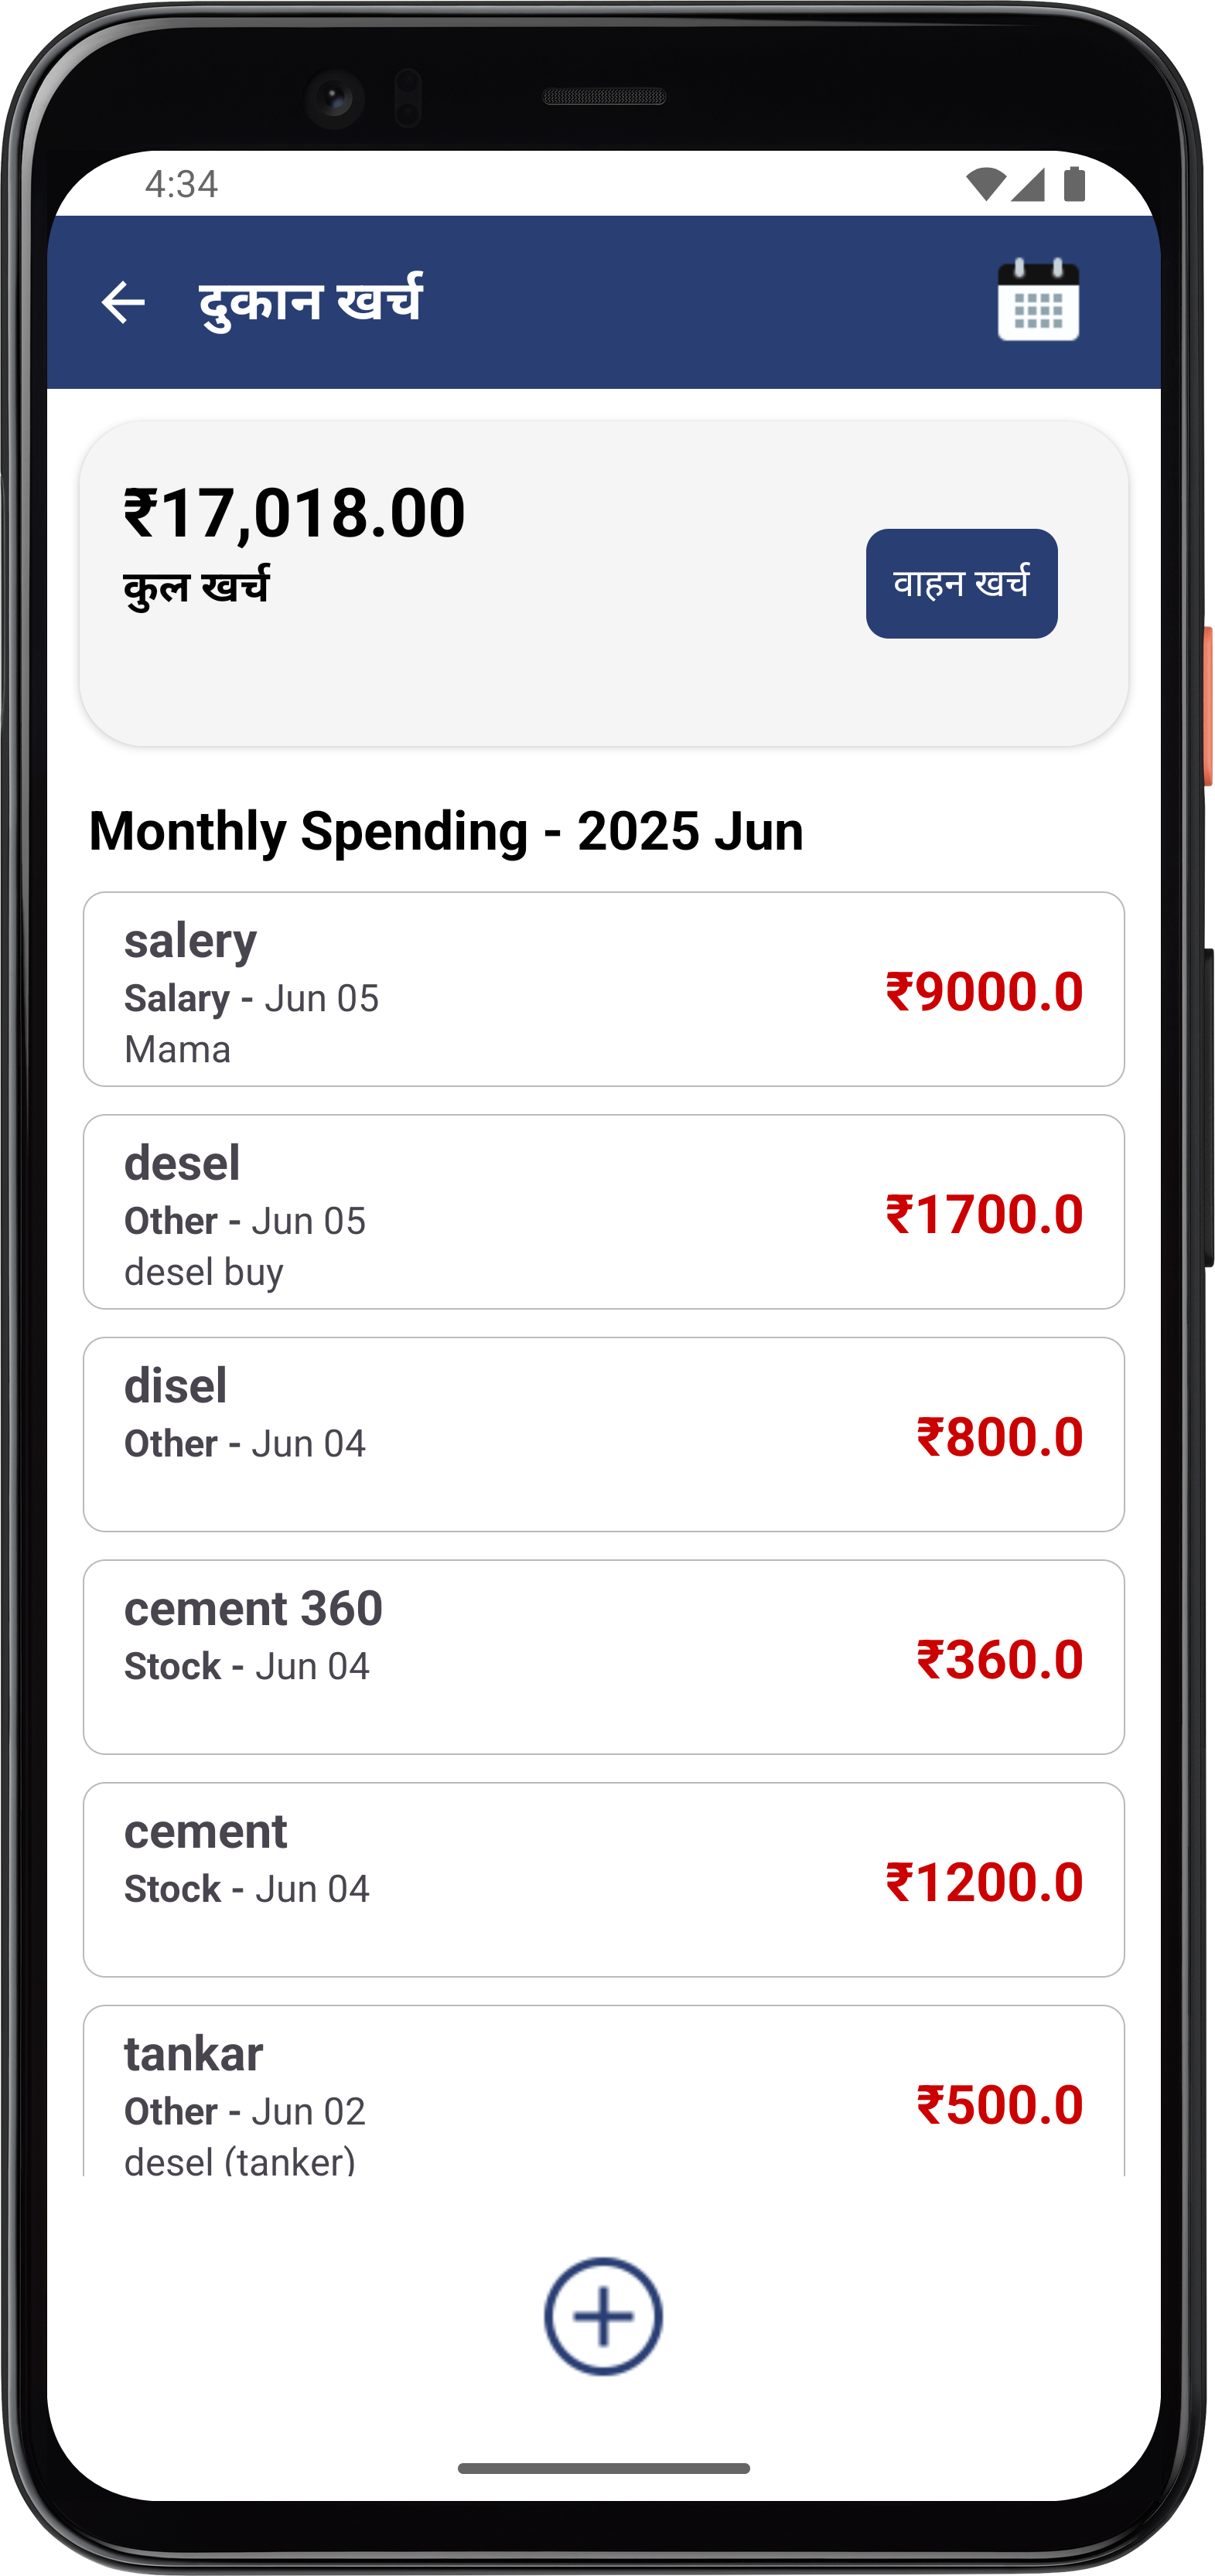Image resolution: width=1215 pixels, height=2576 pixels.
Task: Tap the ₹800.0 amount
Action: 999,1437
